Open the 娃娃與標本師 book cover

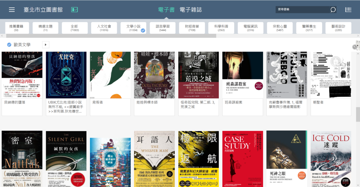(154, 75)
